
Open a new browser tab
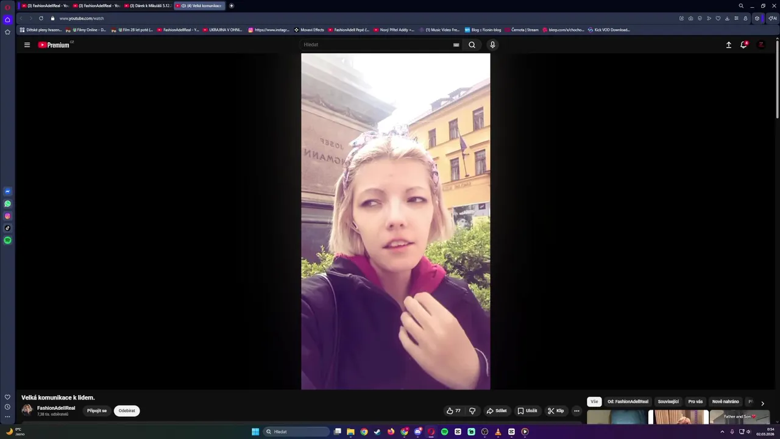pos(231,5)
